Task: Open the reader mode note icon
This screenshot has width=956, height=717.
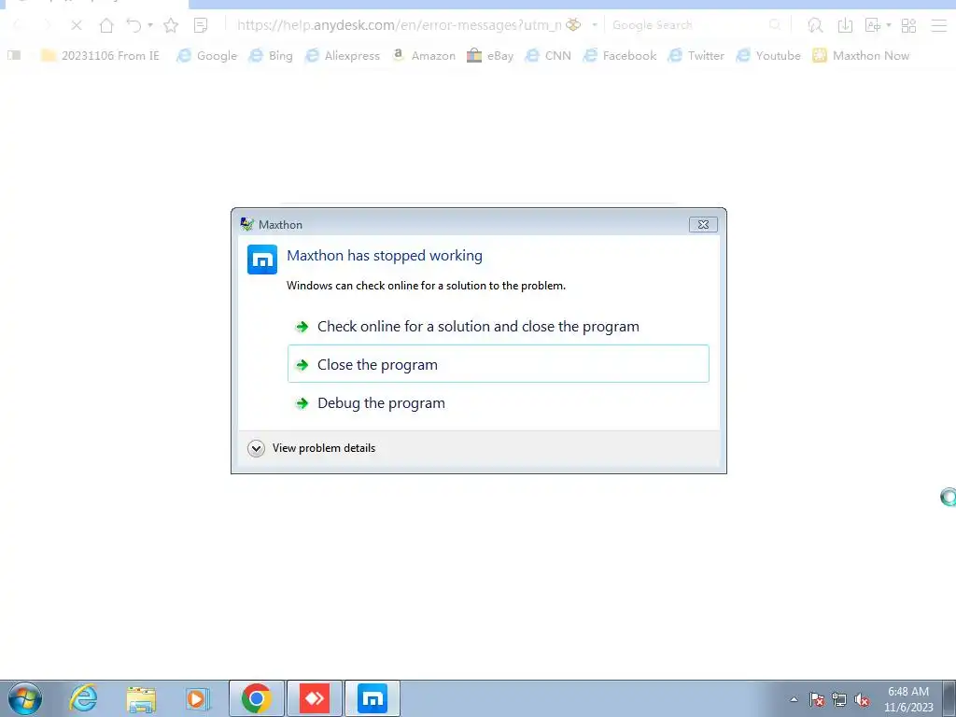Action: [201, 25]
